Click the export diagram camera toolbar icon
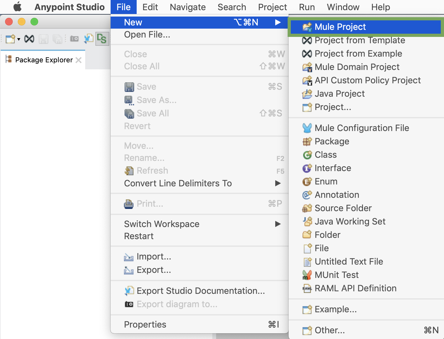444x339 pixels. [74, 39]
